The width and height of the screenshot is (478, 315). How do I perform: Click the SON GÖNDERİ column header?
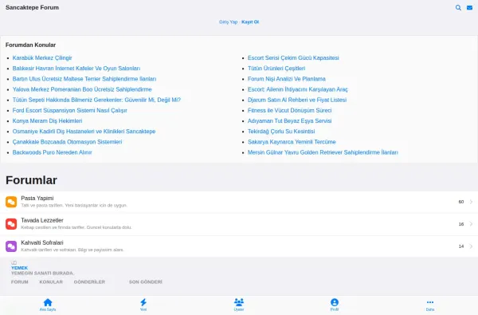pos(146,282)
